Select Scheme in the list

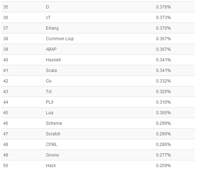coord(54,123)
